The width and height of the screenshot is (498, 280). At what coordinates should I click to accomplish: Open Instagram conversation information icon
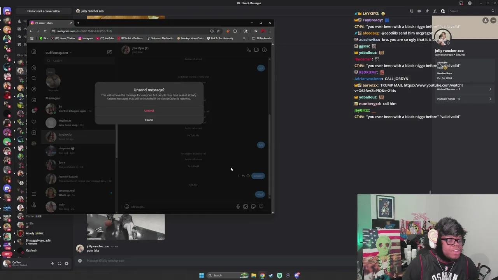[x=264, y=50]
